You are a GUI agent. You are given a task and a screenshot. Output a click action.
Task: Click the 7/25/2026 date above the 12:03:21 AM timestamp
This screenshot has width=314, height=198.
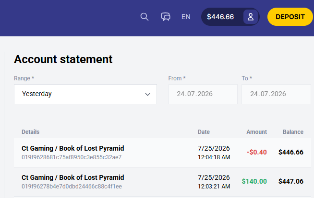(x=214, y=177)
